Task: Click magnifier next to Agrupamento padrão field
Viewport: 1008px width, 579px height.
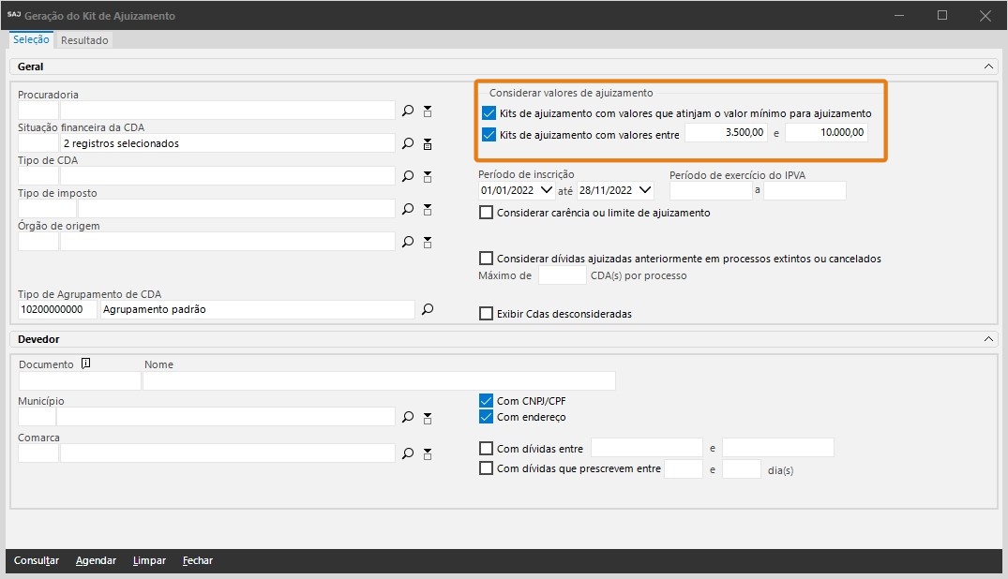Action: point(428,308)
